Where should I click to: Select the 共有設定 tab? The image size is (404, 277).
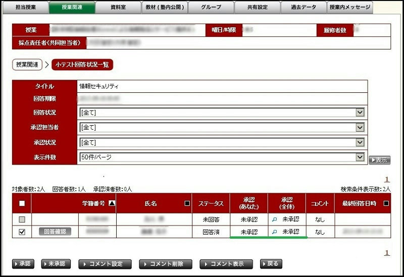coord(258,8)
